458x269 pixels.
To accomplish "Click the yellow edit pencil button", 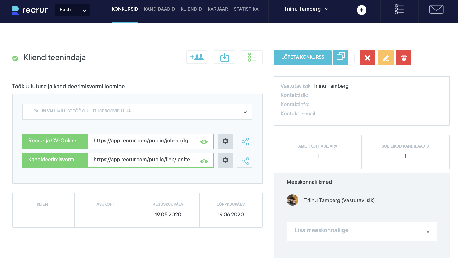I will point(386,58).
